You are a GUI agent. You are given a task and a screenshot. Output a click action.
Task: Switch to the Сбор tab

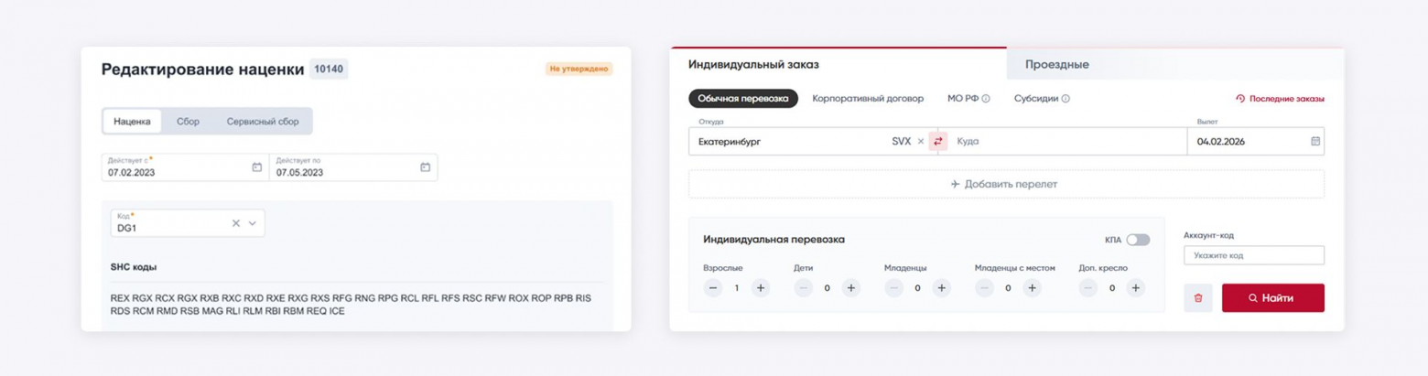pos(188,122)
